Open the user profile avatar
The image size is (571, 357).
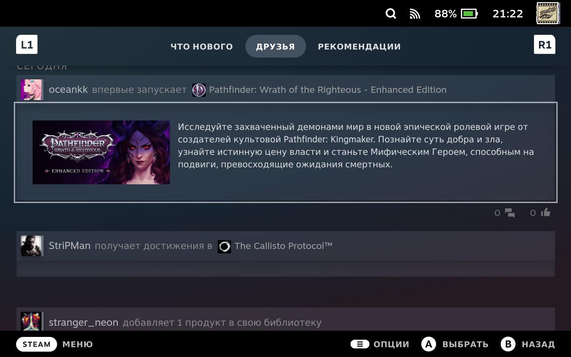pyautogui.click(x=548, y=13)
